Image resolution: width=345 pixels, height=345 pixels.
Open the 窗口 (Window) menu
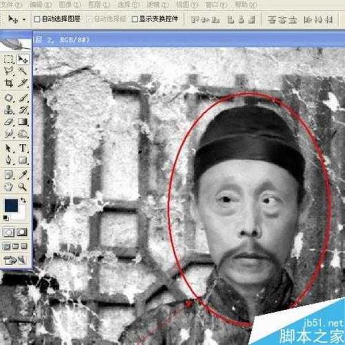[x=217, y=5]
